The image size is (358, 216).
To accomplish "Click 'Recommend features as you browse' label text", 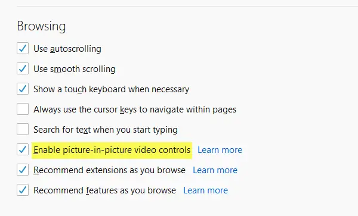I will (104, 190).
